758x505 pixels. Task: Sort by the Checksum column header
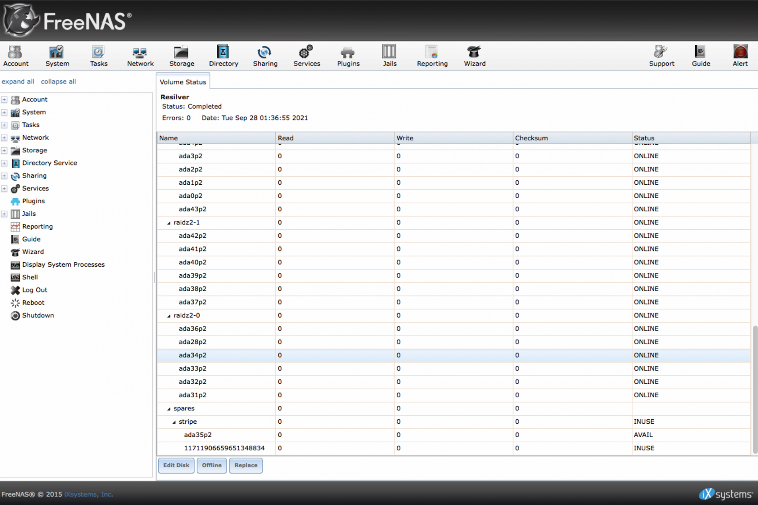coord(572,138)
